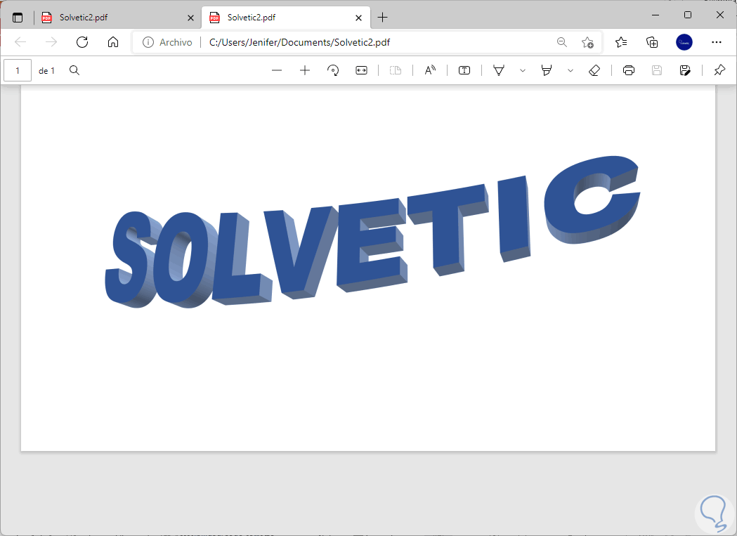Zoom in using the PDF plus button
Viewport: 737px width, 536px height.
click(x=305, y=70)
